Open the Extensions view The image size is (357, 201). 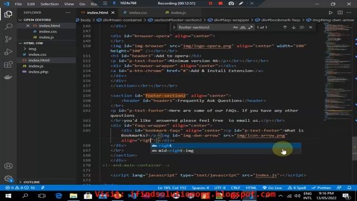click(x=8, y=65)
